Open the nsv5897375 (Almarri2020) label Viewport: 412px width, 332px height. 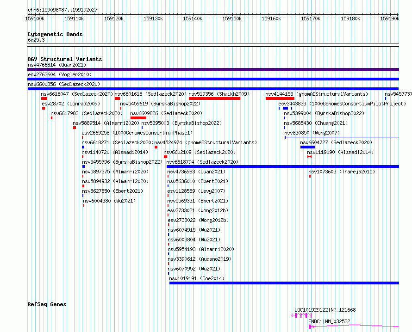[x=115, y=172]
